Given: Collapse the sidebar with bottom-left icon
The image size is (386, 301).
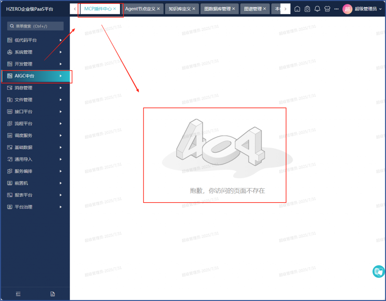Looking at the screenshot, I should (x=18, y=294).
